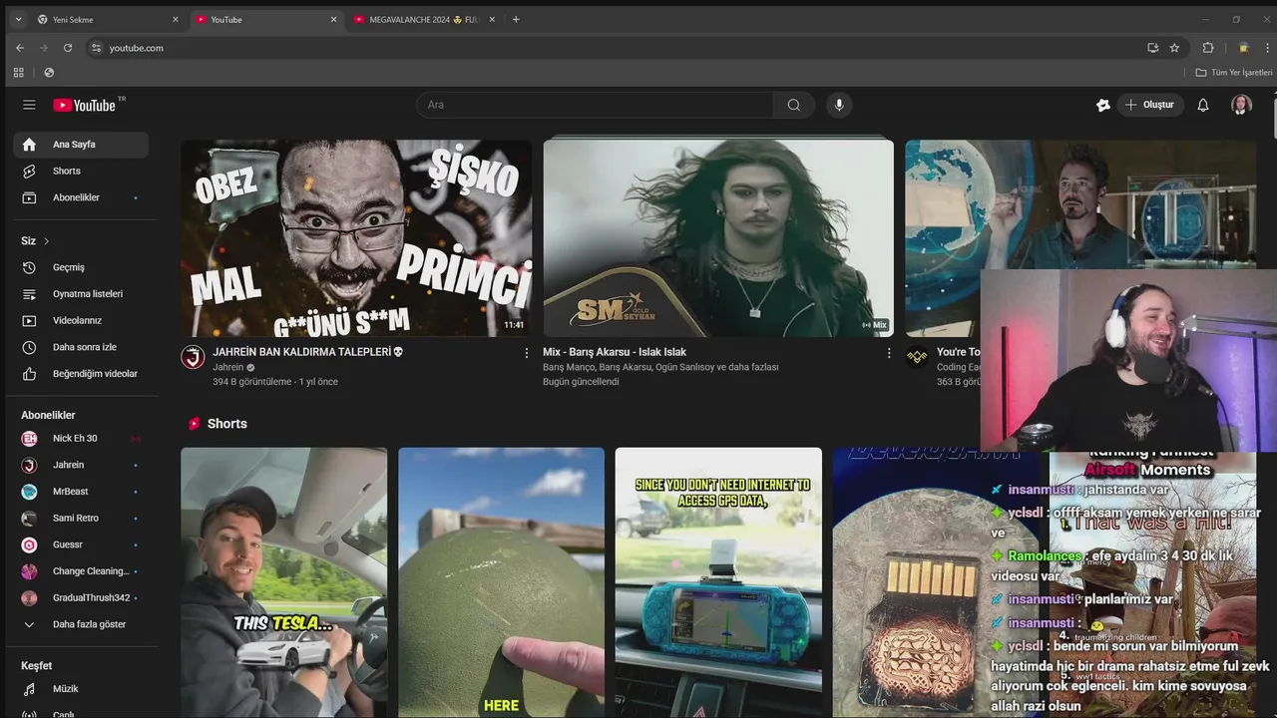Viewport: 1277px width, 718px height.
Task: Click the search magnifier button
Action: pos(793,105)
